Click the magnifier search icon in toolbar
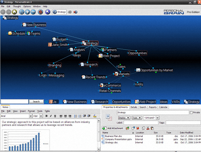Image resolution: width=201 pixels, height=152 pixels. (x=48, y=12)
